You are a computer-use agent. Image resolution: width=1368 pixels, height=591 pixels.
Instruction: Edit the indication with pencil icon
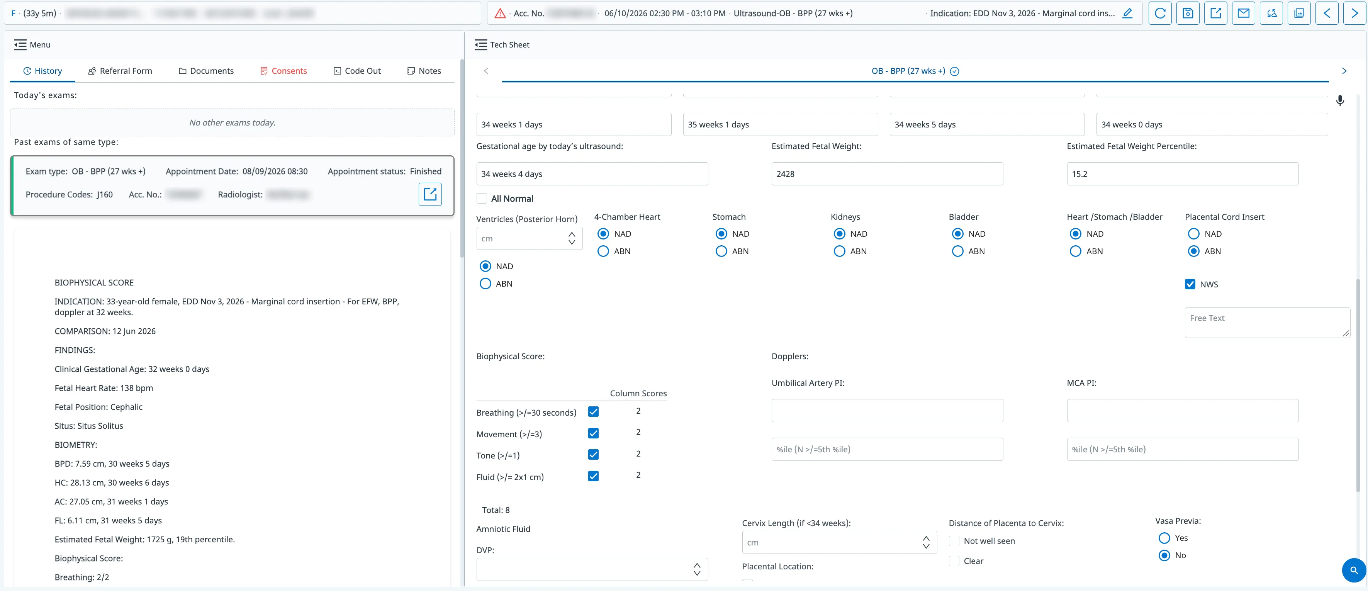pos(1127,13)
